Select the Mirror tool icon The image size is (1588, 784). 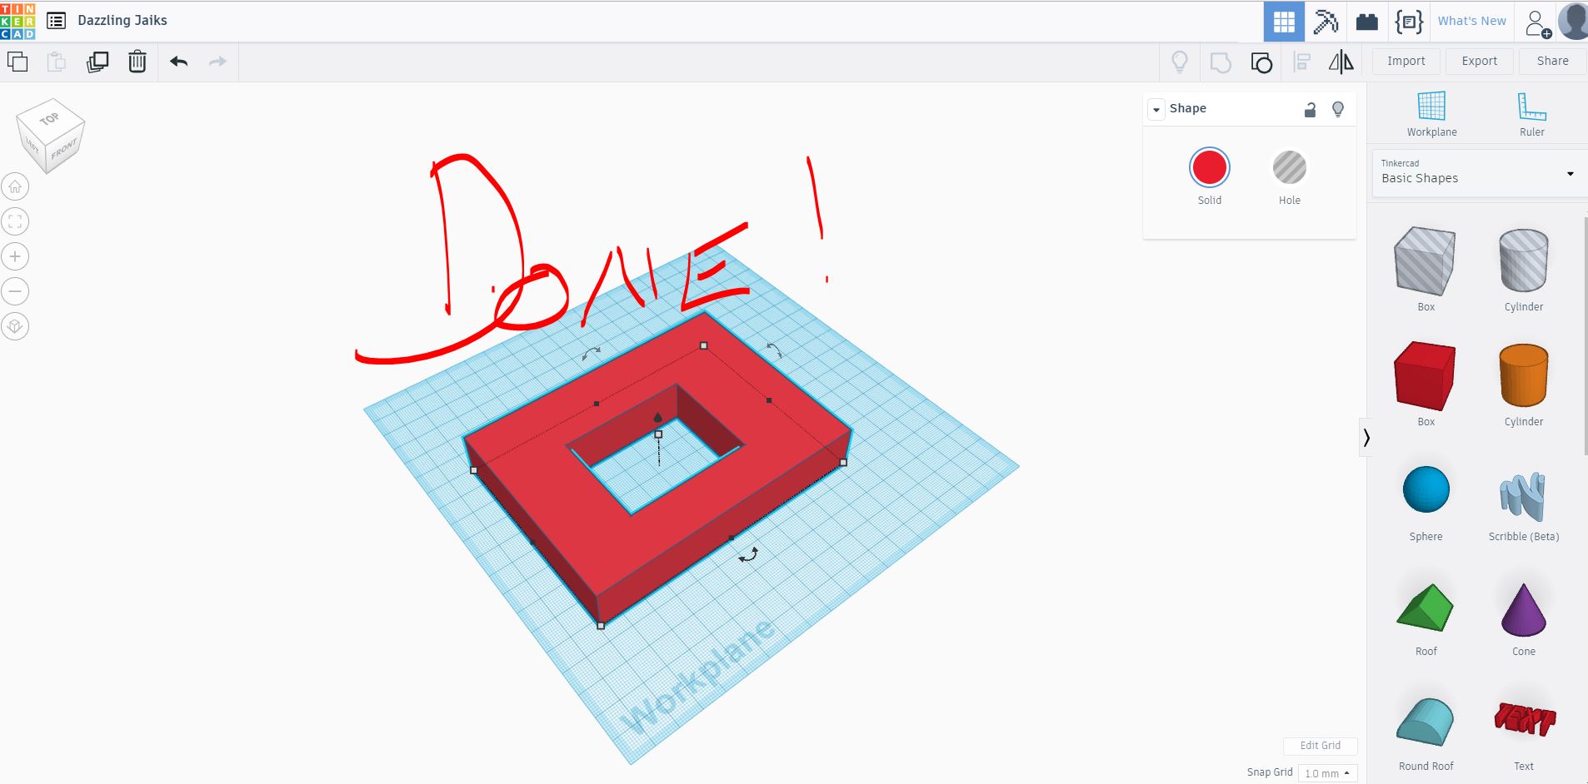click(1341, 62)
